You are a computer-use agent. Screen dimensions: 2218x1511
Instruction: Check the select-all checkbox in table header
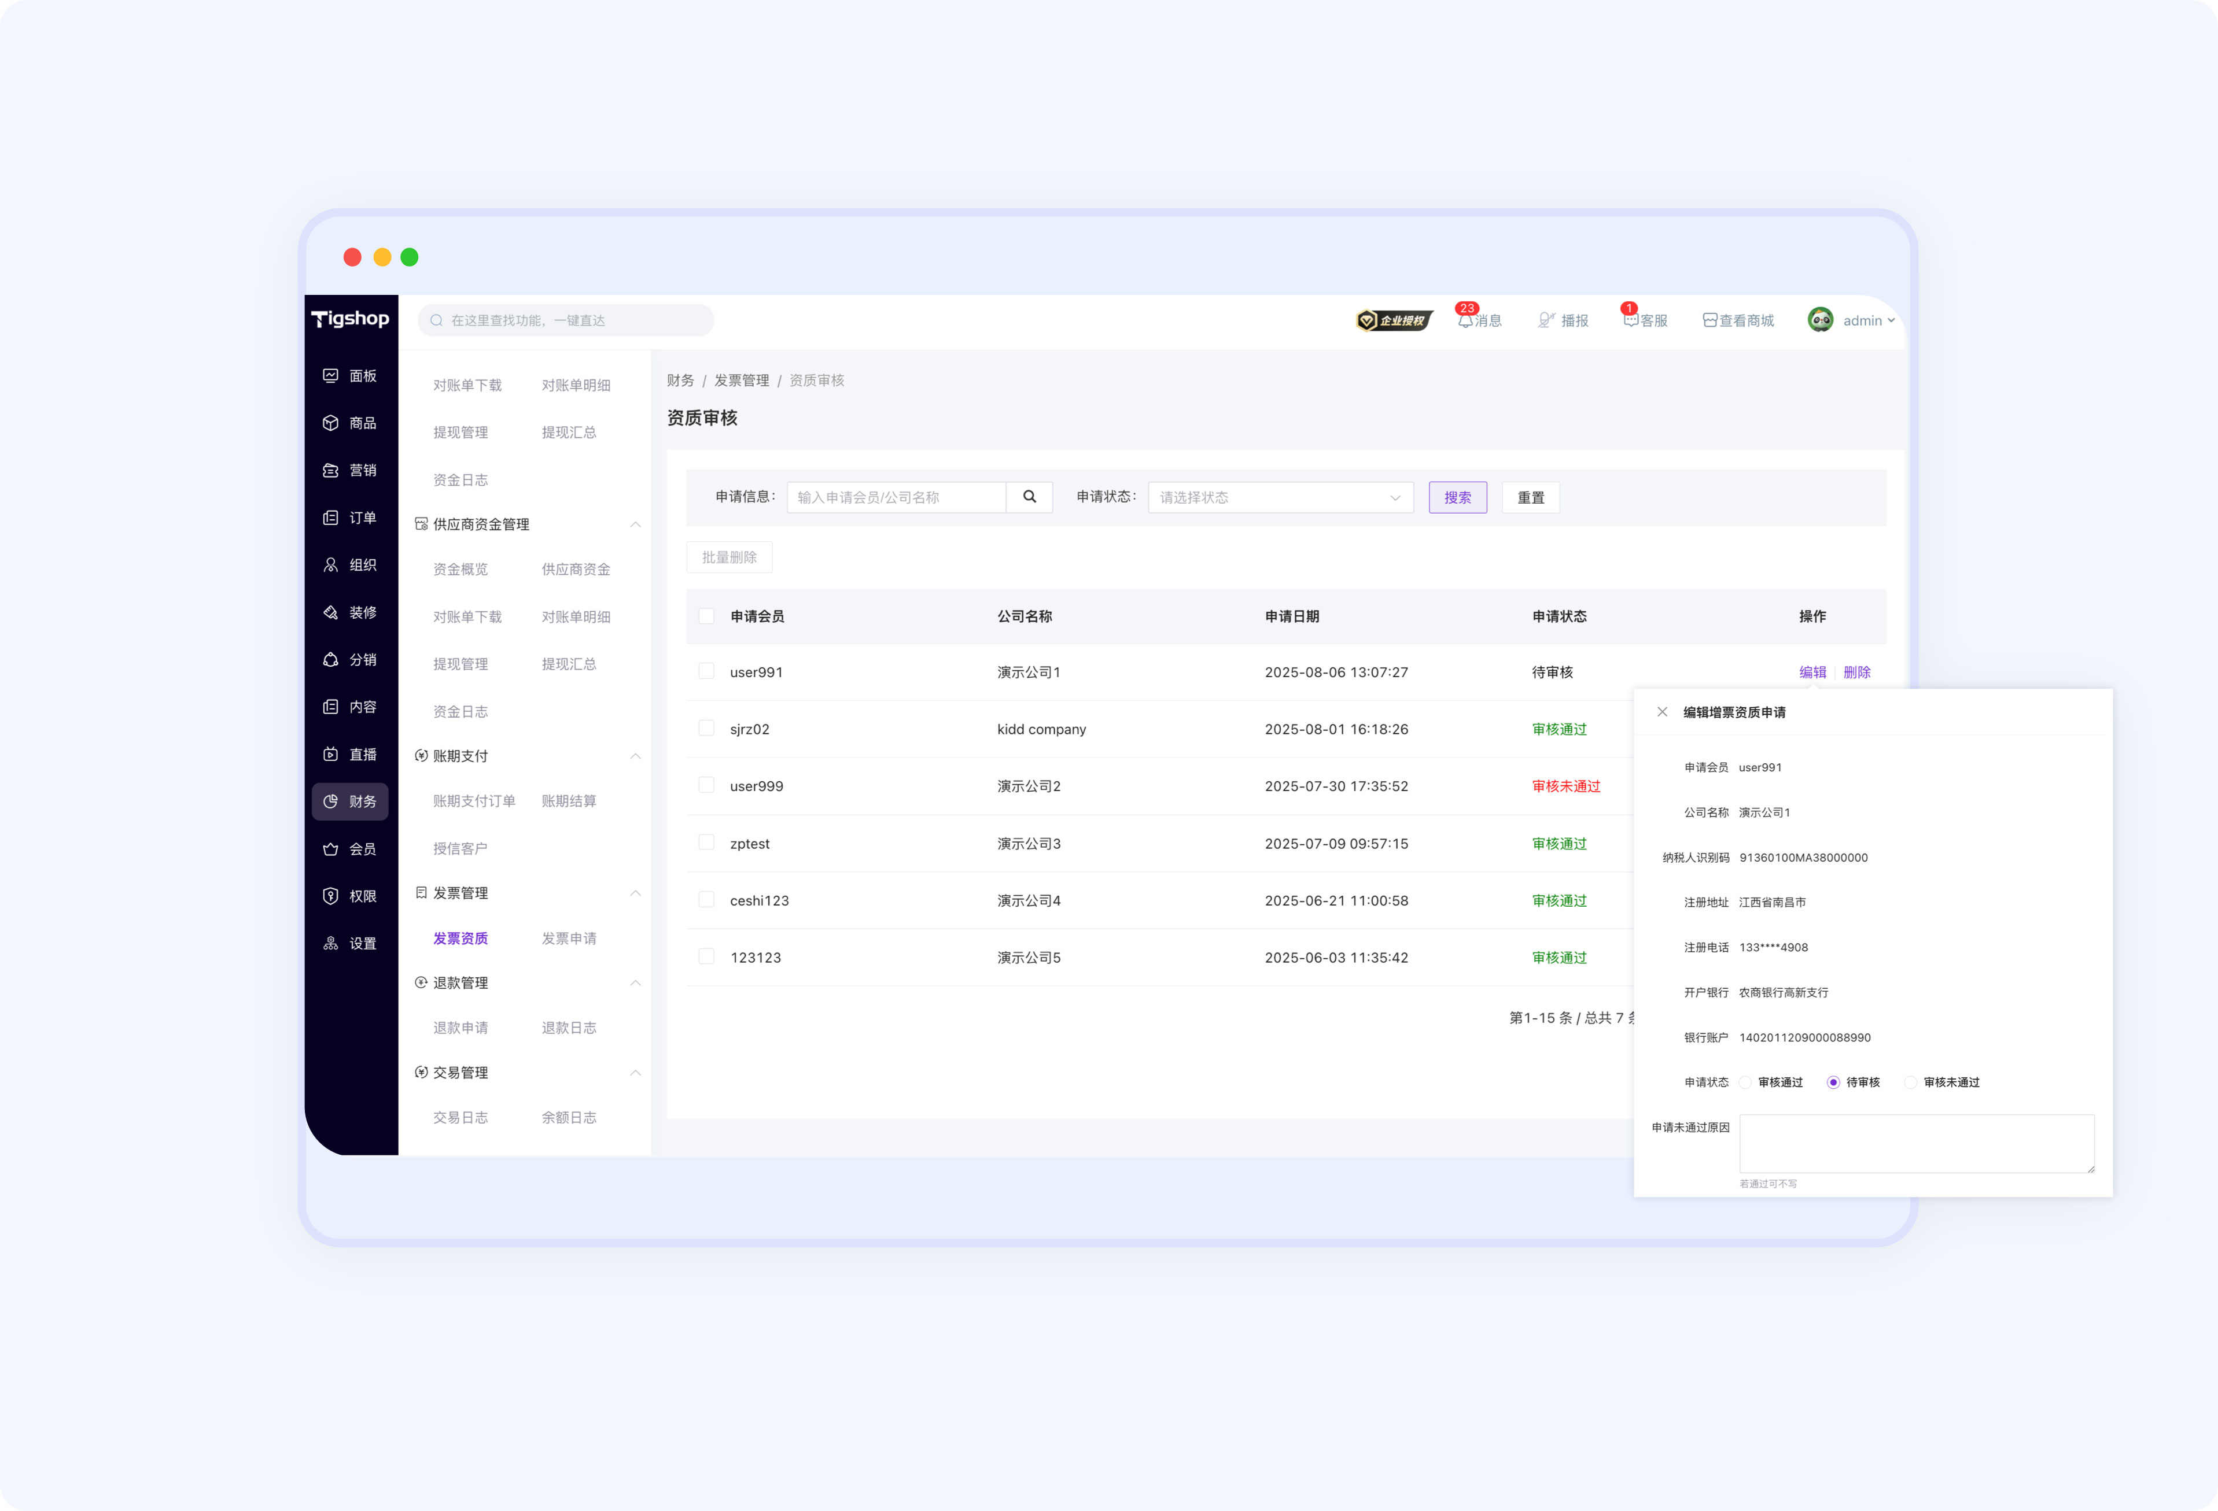click(x=706, y=616)
